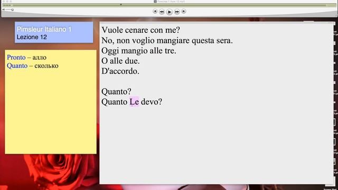Click the Play button in the player
338x190 pixels.
click(x=170, y=12)
